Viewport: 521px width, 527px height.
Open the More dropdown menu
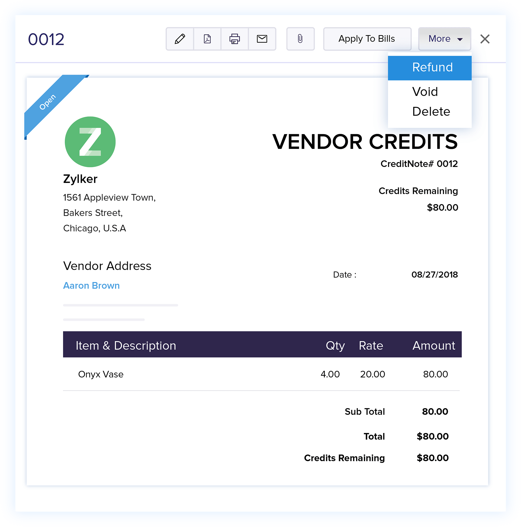pyautogui.click(x=445, y=39)
